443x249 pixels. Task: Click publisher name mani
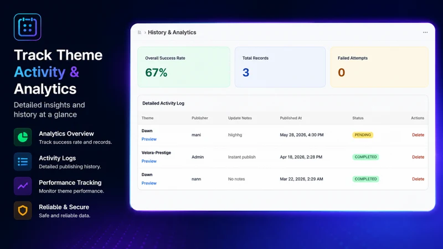(196, 135)
